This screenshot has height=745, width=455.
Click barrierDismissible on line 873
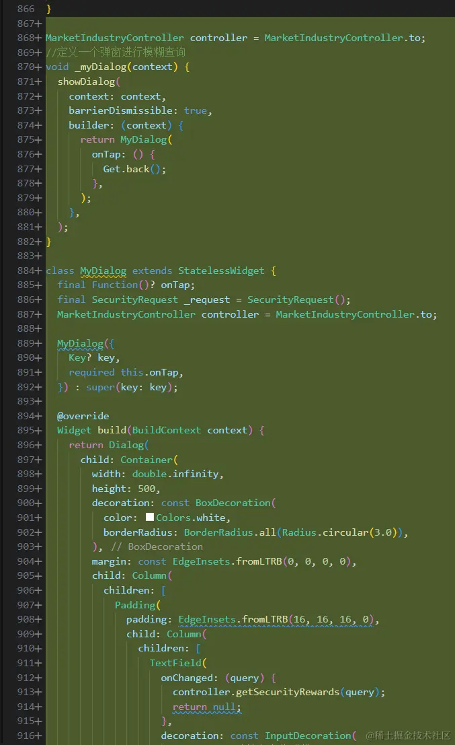(x=120, y=110)
